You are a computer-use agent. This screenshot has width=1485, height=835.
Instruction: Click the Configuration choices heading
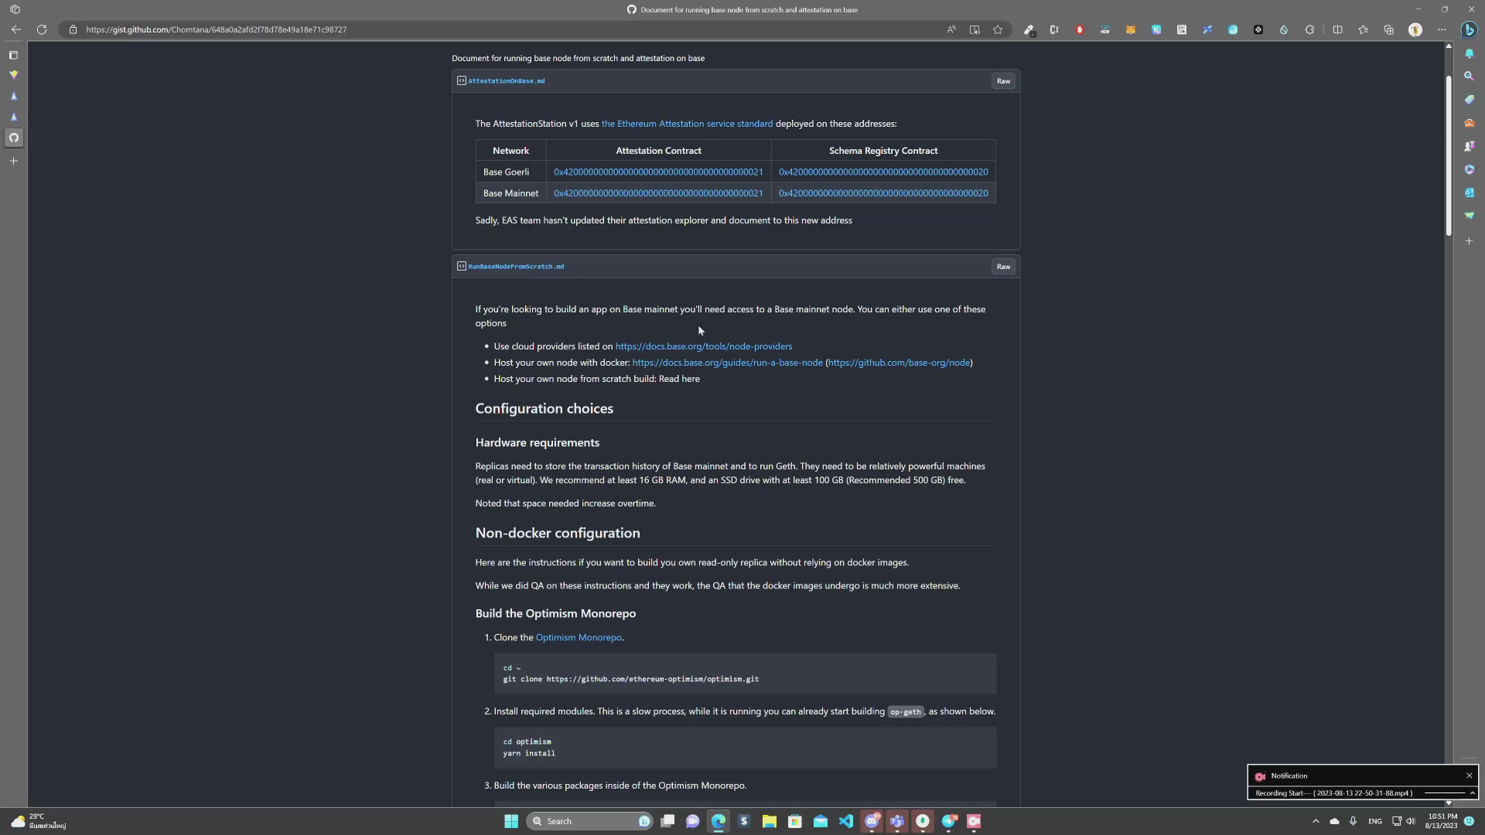coord(544,408)
